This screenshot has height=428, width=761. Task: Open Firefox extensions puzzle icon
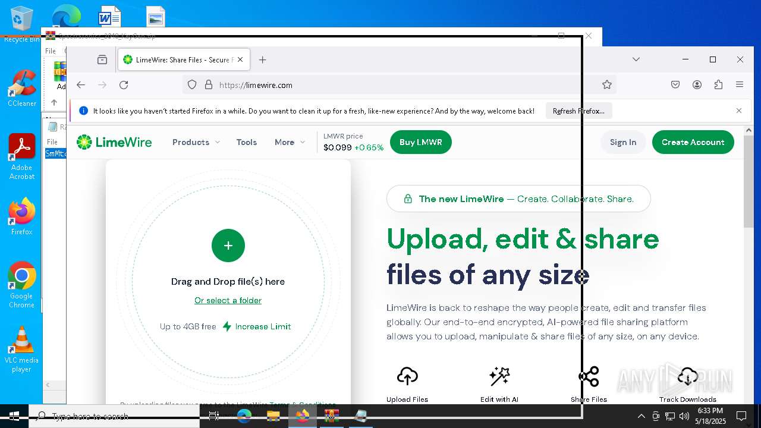pyautogui.click(x=718, y=85)
